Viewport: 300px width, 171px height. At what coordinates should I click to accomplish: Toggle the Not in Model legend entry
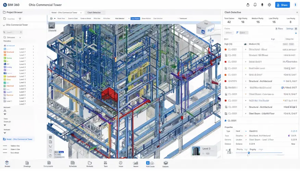click(11, 153)
